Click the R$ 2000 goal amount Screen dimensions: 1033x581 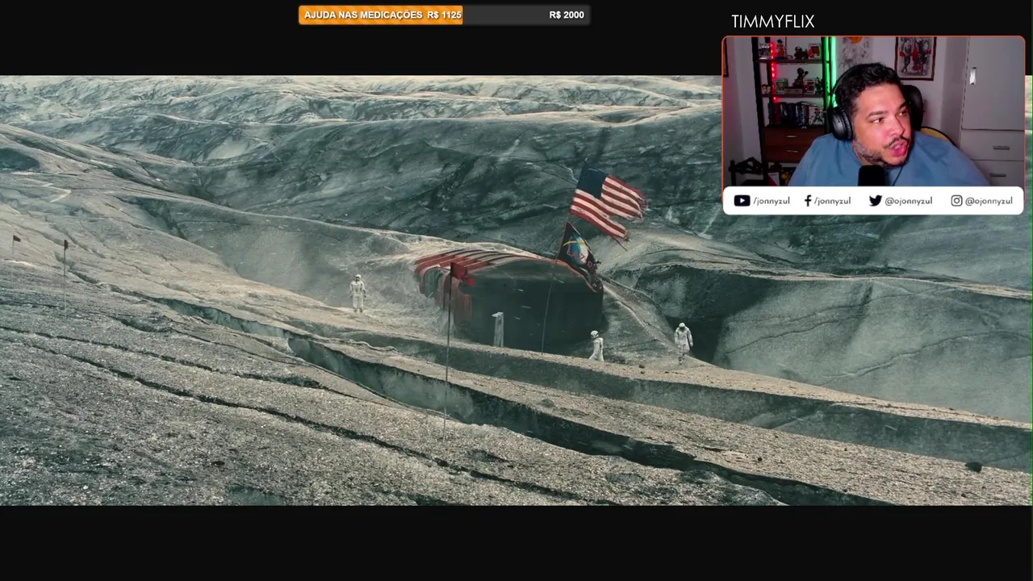tap(567, 15)
